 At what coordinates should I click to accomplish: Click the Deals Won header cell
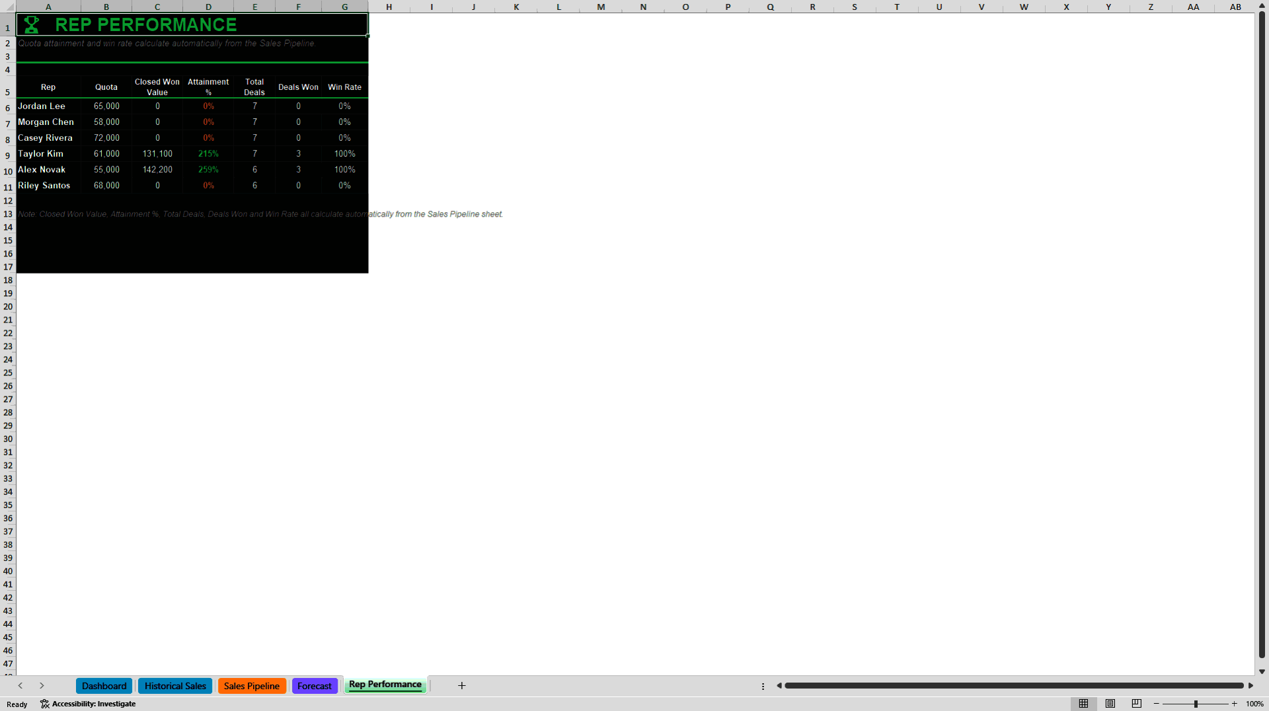[298, 87]
